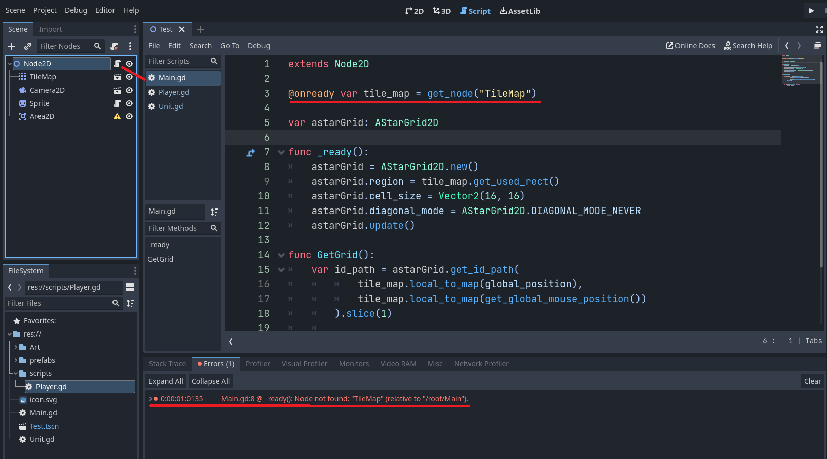This screenshot has width=827, height=459.
Task: Collapse the Node2D tree branch
Action: 9,63
